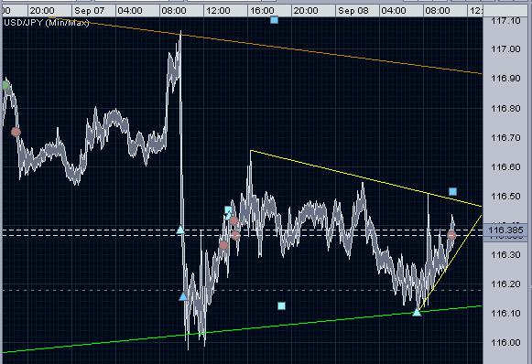Click the blue triangle at the base of the Sep 07 drop
This screenshot has height=364, width=532.
[x=183, y=297]
